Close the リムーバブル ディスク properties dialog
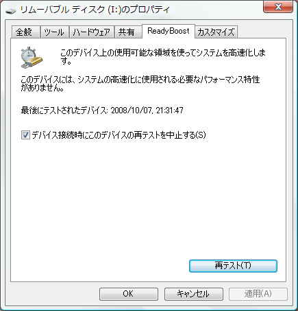The width and height of the screenshot is (298, 311). tap(278, 7)
